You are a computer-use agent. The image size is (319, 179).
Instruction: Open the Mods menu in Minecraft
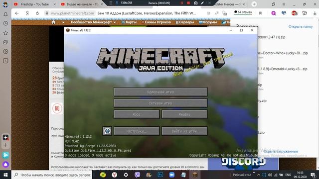137,114
